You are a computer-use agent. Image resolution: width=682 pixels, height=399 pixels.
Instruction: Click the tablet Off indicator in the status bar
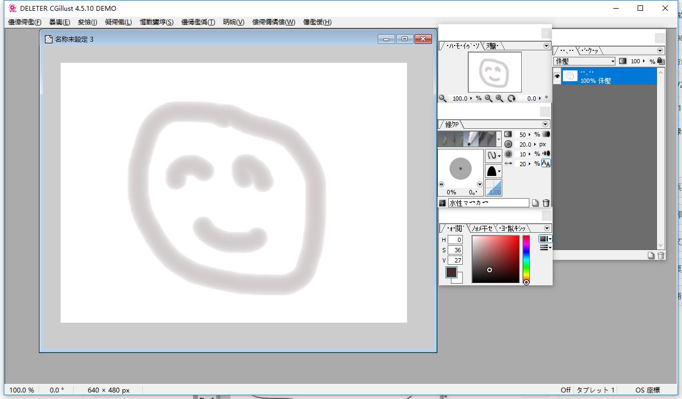pos(566,390)
